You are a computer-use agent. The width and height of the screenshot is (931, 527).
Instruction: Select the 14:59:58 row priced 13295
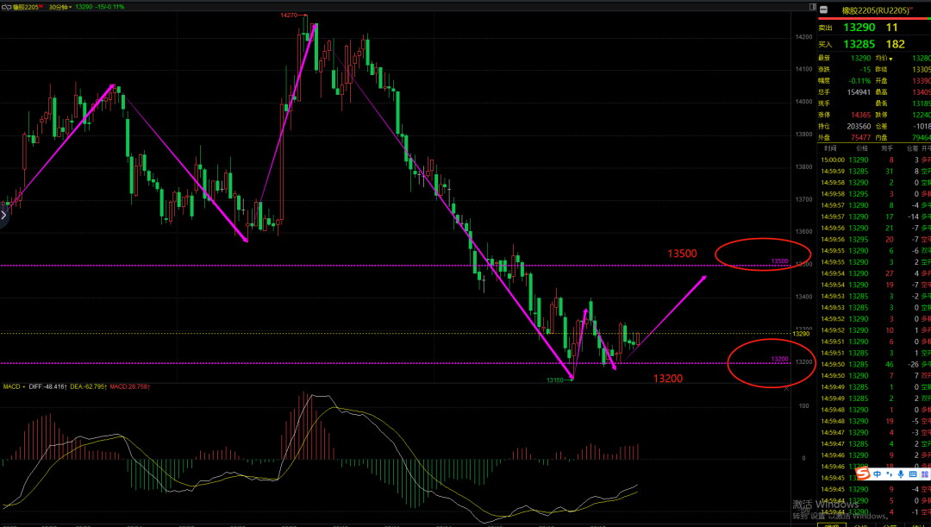pos(874,194)
